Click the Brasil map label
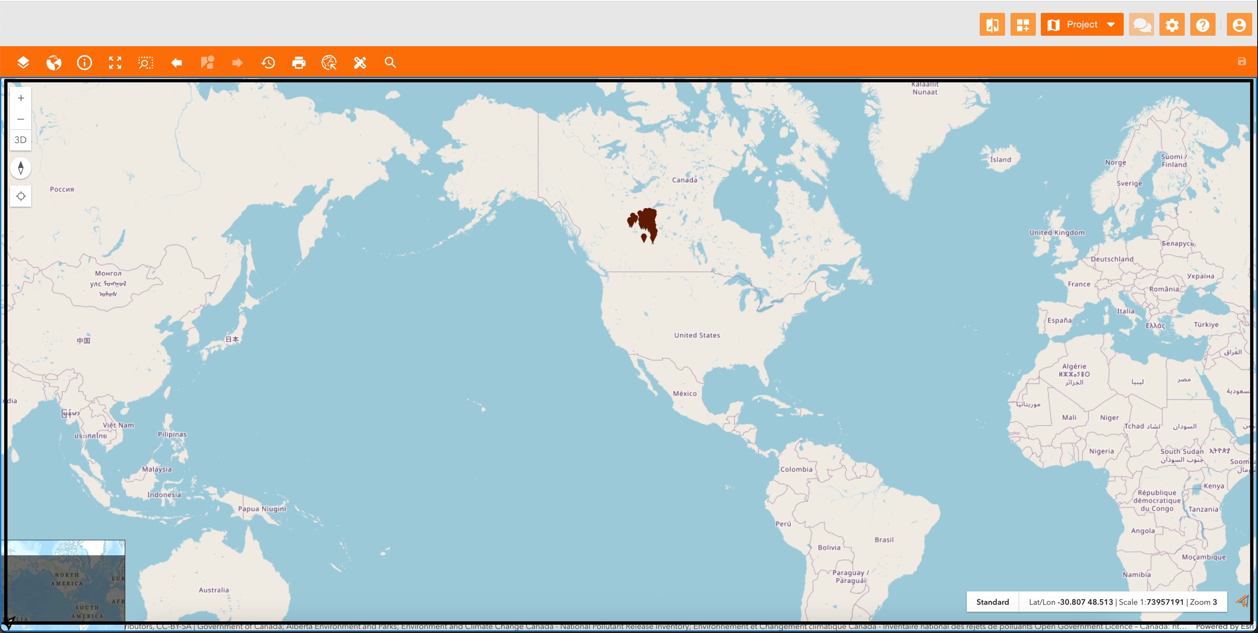The width and height of the screenshot is (1258, 633). [x=884, y=539]
